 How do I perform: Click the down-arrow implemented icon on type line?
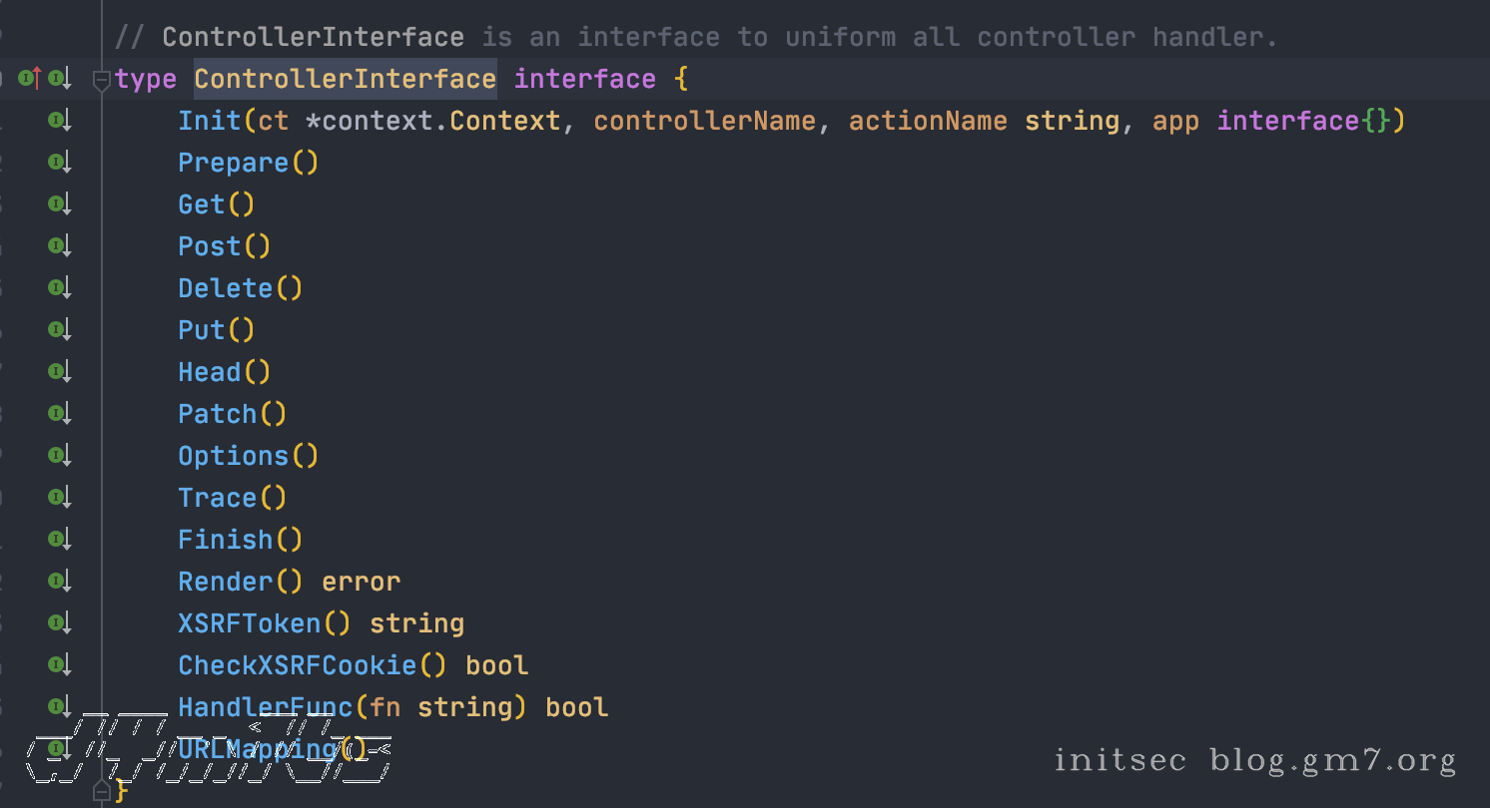point(59,78)
